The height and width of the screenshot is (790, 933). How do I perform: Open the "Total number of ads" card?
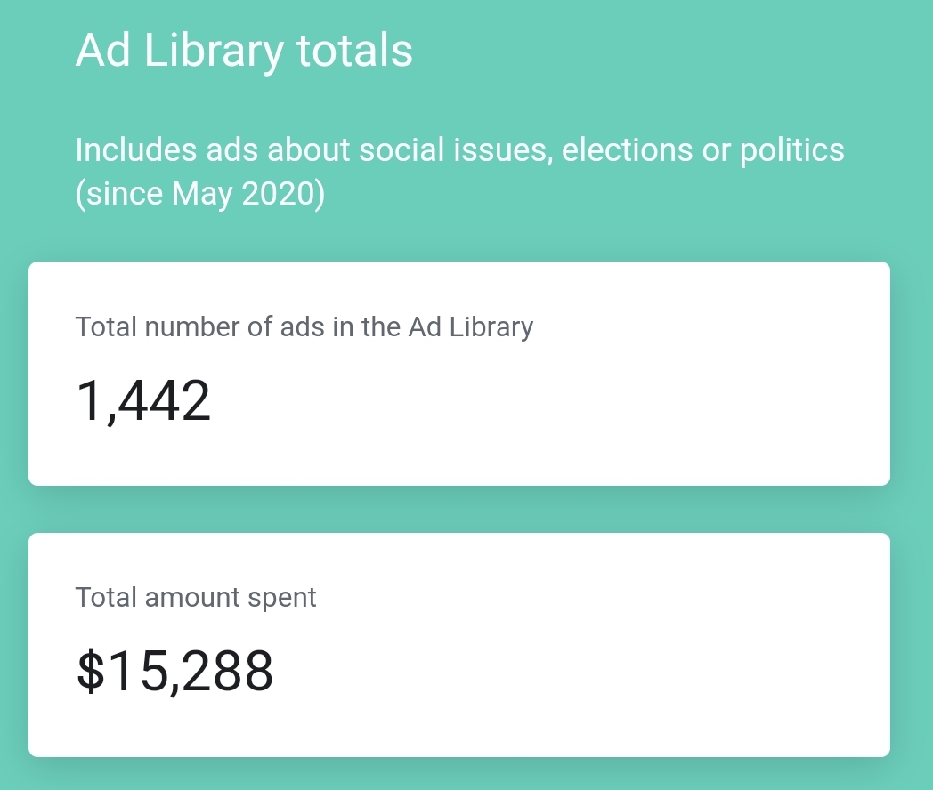click(x=459, y=374)
